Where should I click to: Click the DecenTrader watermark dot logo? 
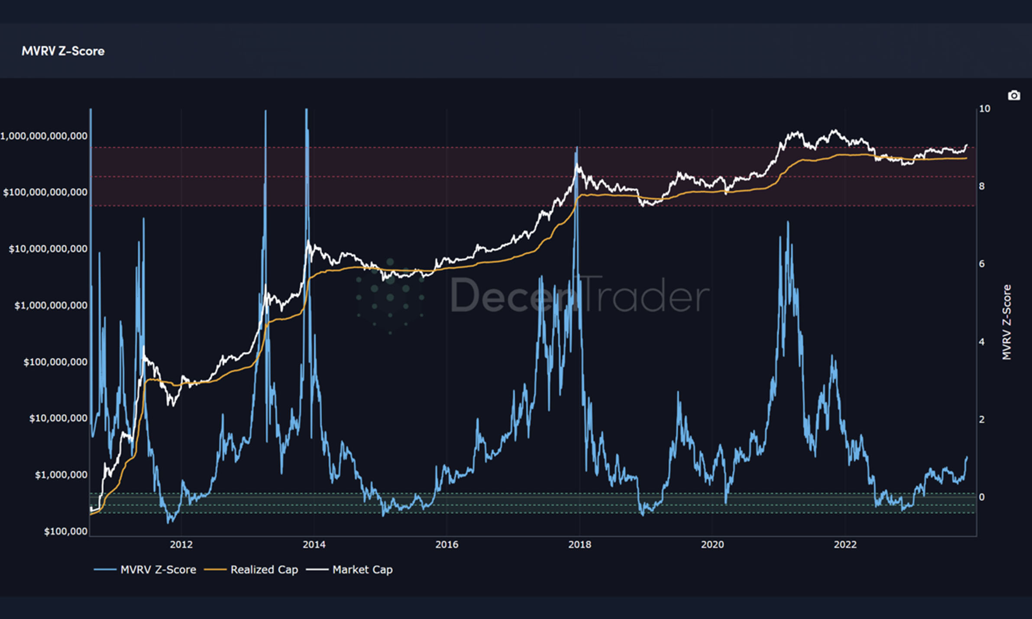(390, 297)
